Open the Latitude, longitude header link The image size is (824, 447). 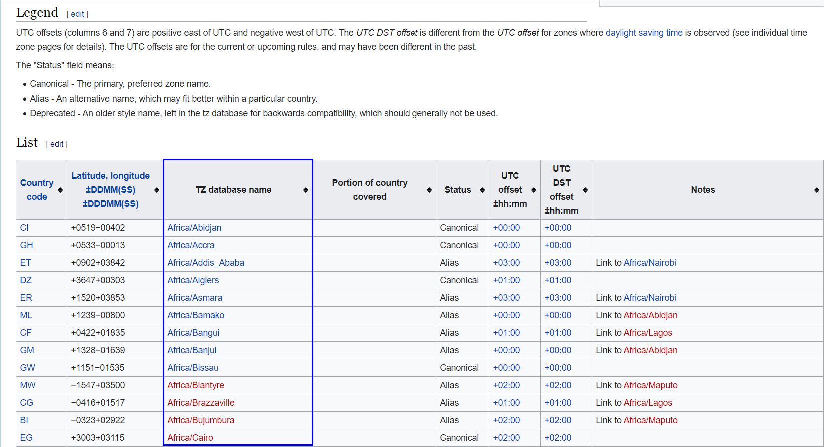(110, 176)
